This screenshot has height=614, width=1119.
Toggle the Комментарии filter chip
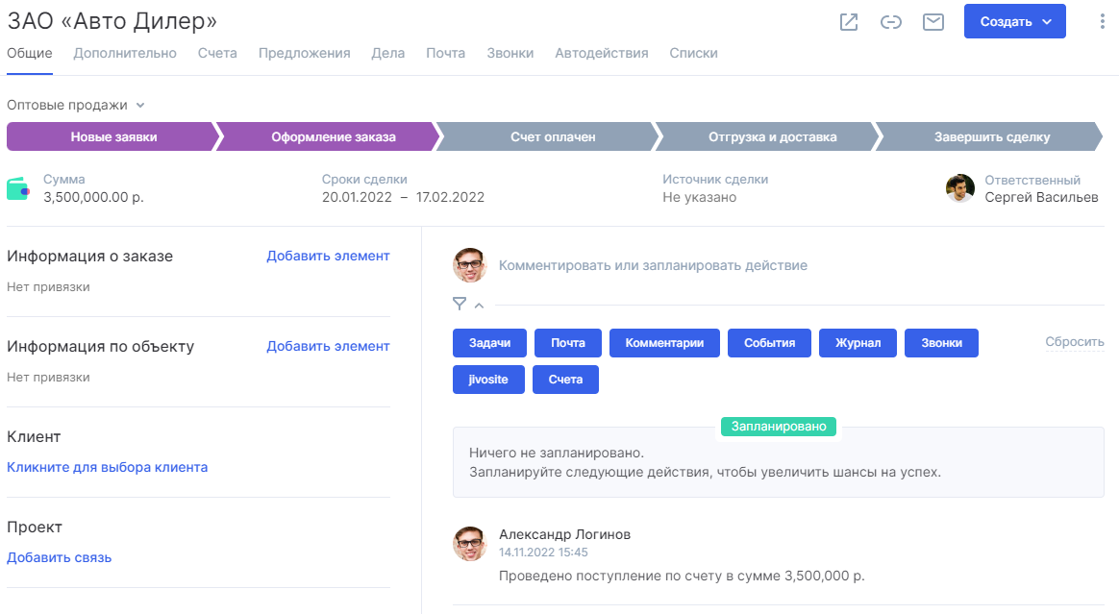pos(664,343)
